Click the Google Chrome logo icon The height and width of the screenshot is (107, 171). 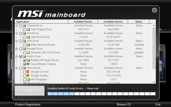(x=28, y=72)
